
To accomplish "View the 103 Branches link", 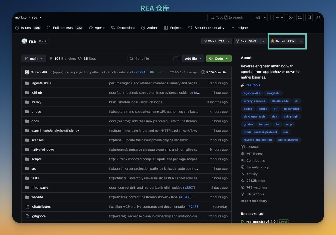I will click(x=62, y=58).
